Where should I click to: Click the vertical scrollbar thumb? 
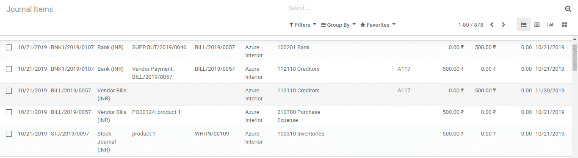tap(575, 57)
